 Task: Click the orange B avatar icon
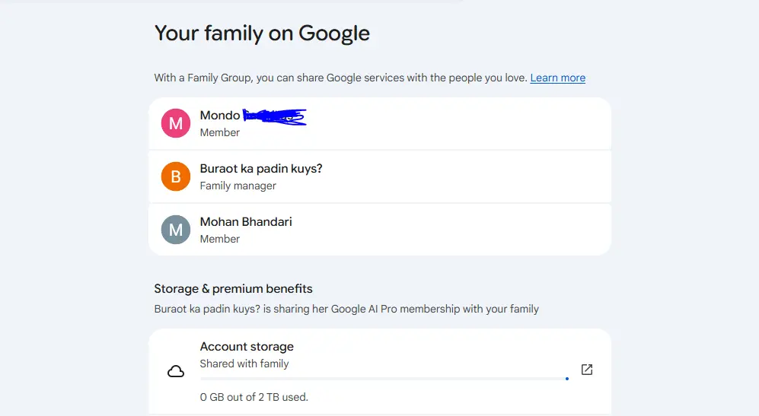[x=176, y=176]
